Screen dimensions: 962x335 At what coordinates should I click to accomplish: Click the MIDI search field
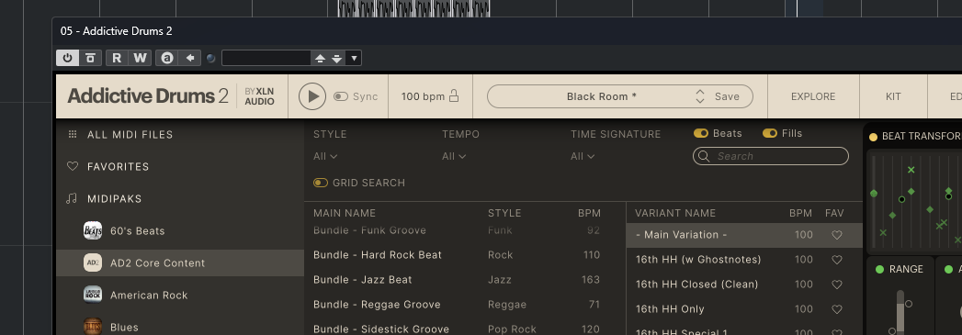pos(771,156)
